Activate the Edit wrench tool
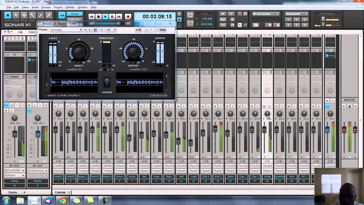Screen dimensions: 364x205 click(32, 15)
